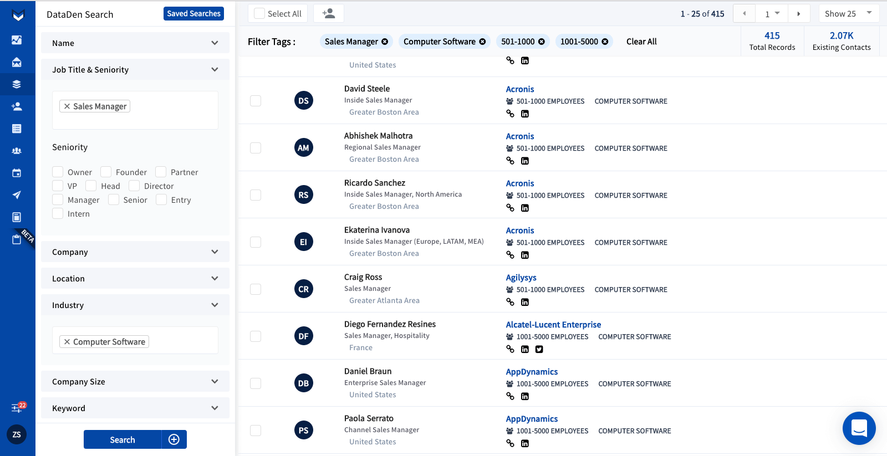
Task: Remove Sales Manager from the job title box
Action: tap(67, 106)
